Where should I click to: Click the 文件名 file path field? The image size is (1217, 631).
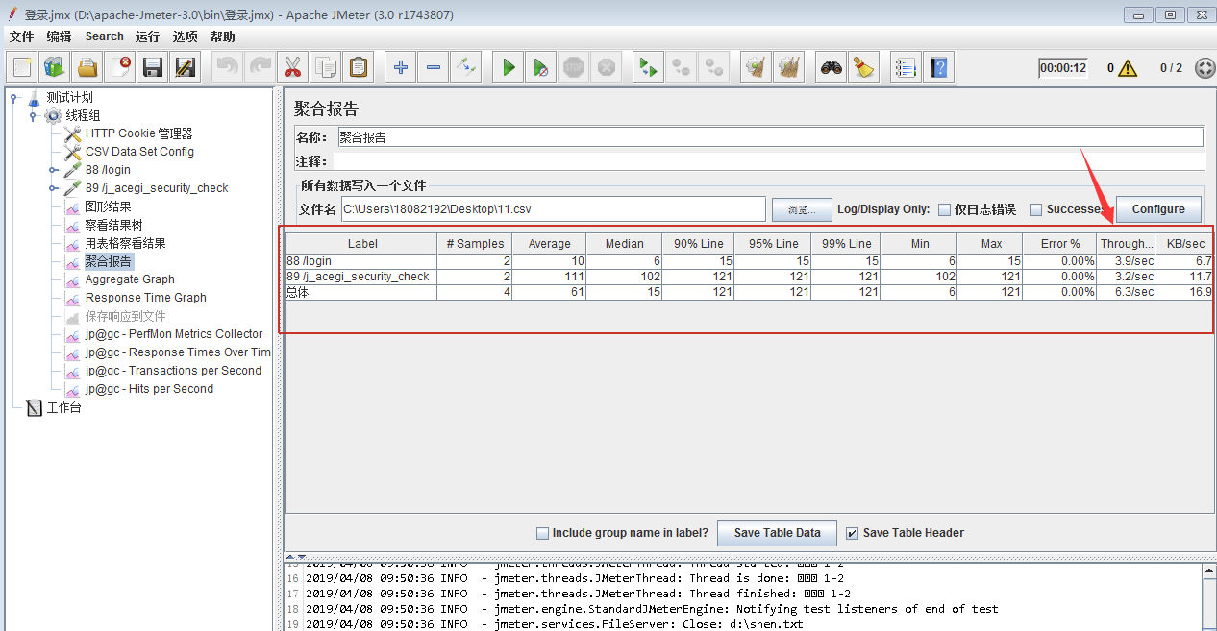point(554,209)
